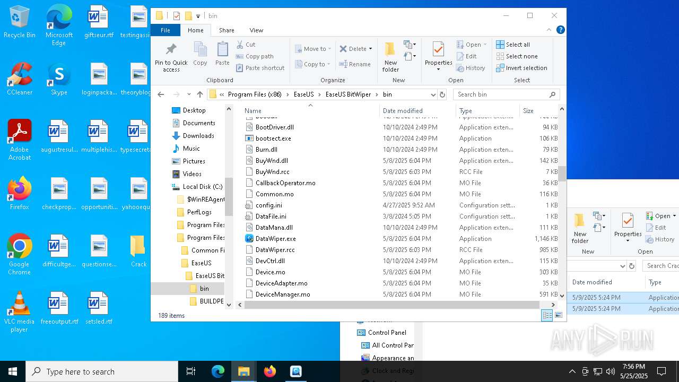Click Select none in ribbon
This screenshot has width=679, height=382.
point(517,56)
